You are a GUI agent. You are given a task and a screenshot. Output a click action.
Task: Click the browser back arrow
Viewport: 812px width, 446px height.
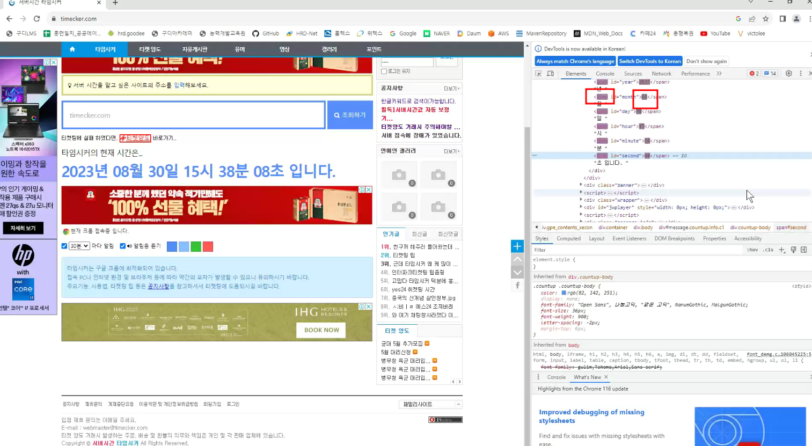pos(9,19)
